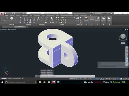This screenshot has width=129, height=96.
Task: Open Help from the title bar
Action: pyautogui.click(x=112, y=13)
